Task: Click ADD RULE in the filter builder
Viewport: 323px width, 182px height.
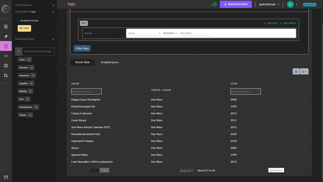Action: 271,23
